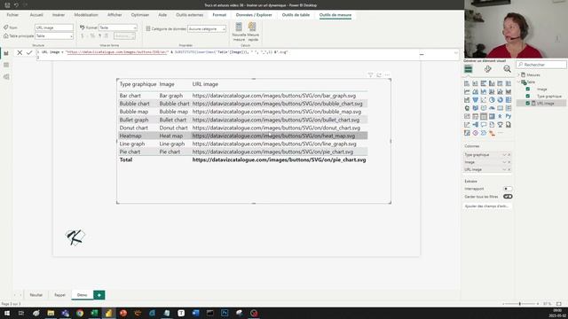This screenshot has width=568, height=319.
Task: Open the Format visual paintbrush pane
Action: pyautogui.click(x=487, y=69)
